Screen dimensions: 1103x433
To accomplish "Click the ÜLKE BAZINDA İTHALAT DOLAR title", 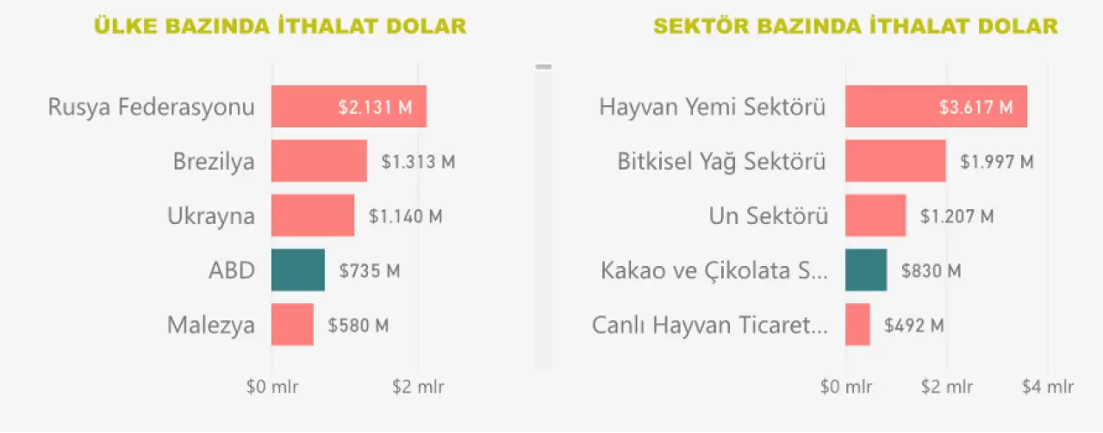I will (280, 26).
